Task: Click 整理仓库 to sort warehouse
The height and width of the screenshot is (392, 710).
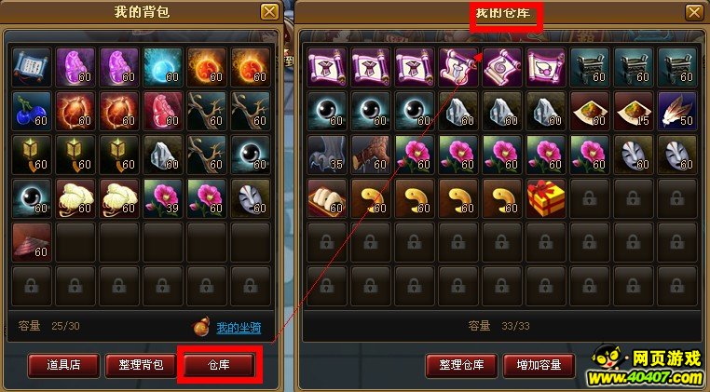Action: pos(461,365)
